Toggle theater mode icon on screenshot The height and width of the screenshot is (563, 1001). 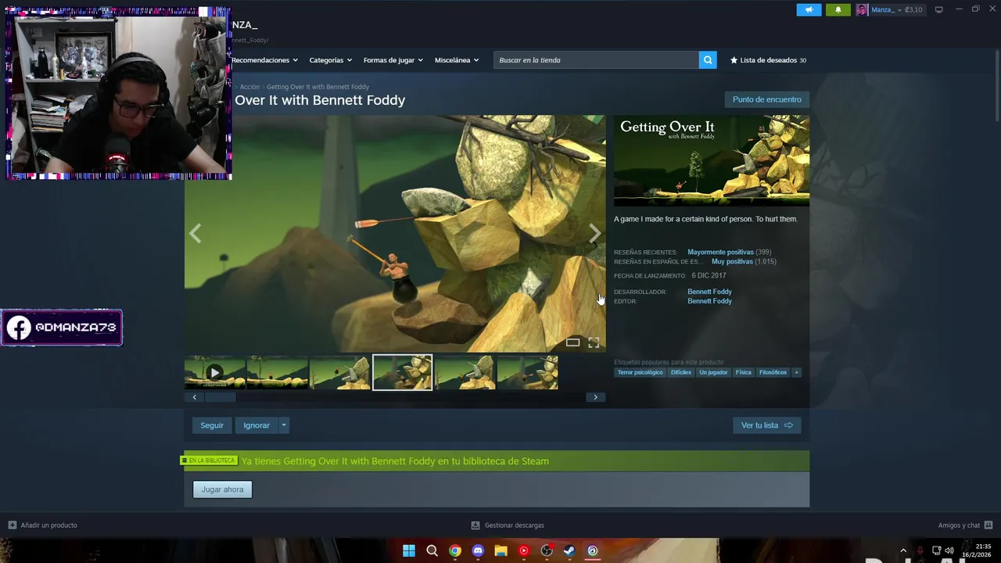click(572, 342)
